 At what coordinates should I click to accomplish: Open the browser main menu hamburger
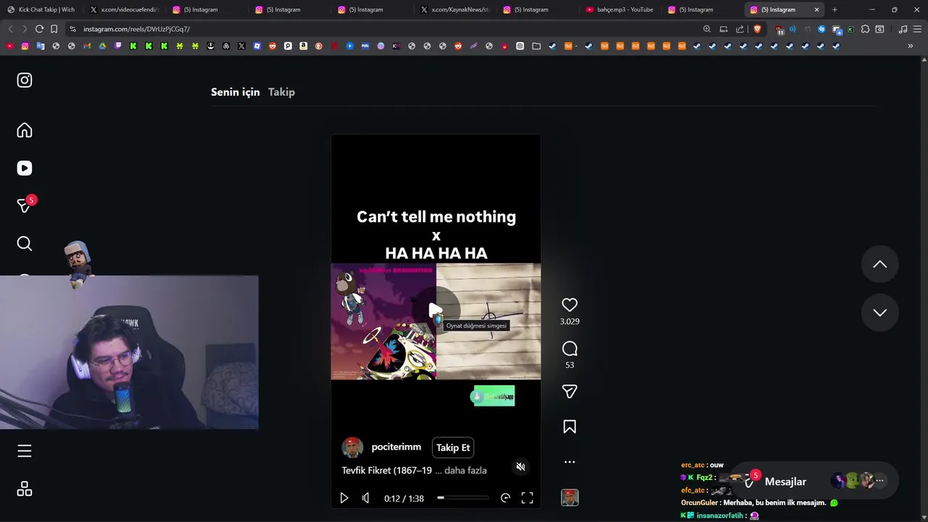pyautogui.click(x=917, y=29)
